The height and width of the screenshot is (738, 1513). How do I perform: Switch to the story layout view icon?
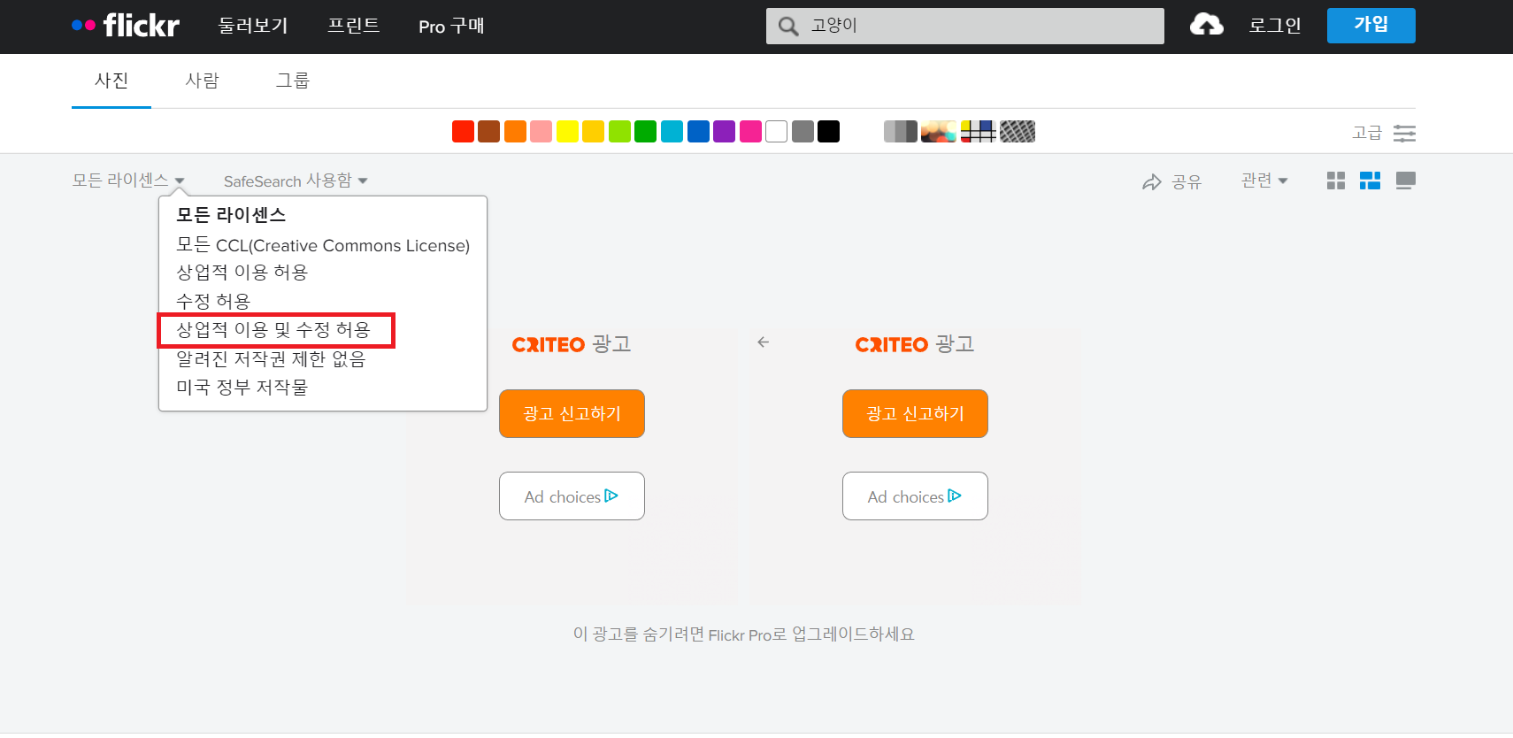tap(1405, 181)
